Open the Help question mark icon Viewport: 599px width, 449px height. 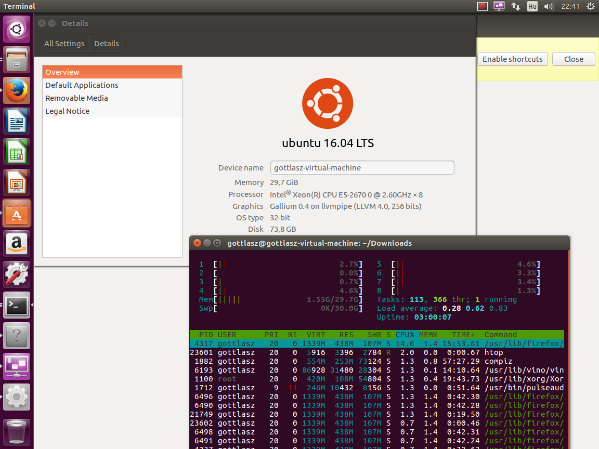click(x=17, y=336)
